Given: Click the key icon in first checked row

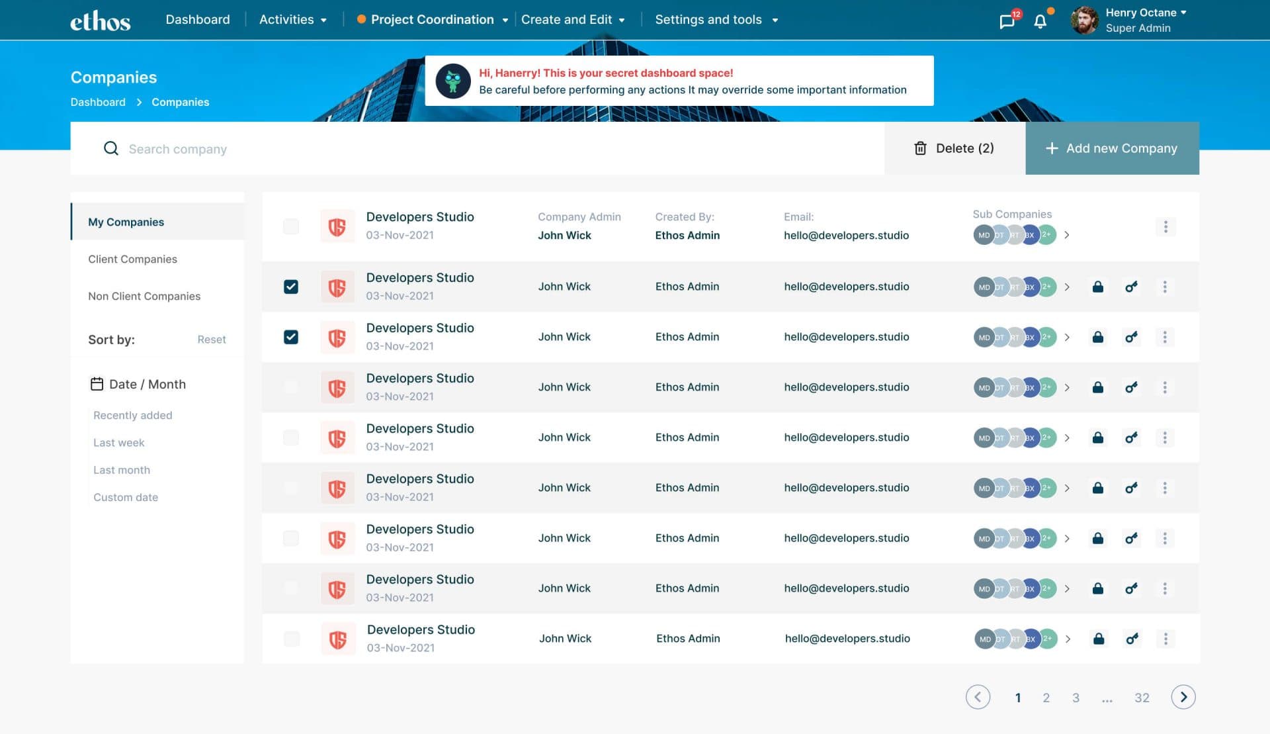Looking at the screenshot, I should (1131, 287).
